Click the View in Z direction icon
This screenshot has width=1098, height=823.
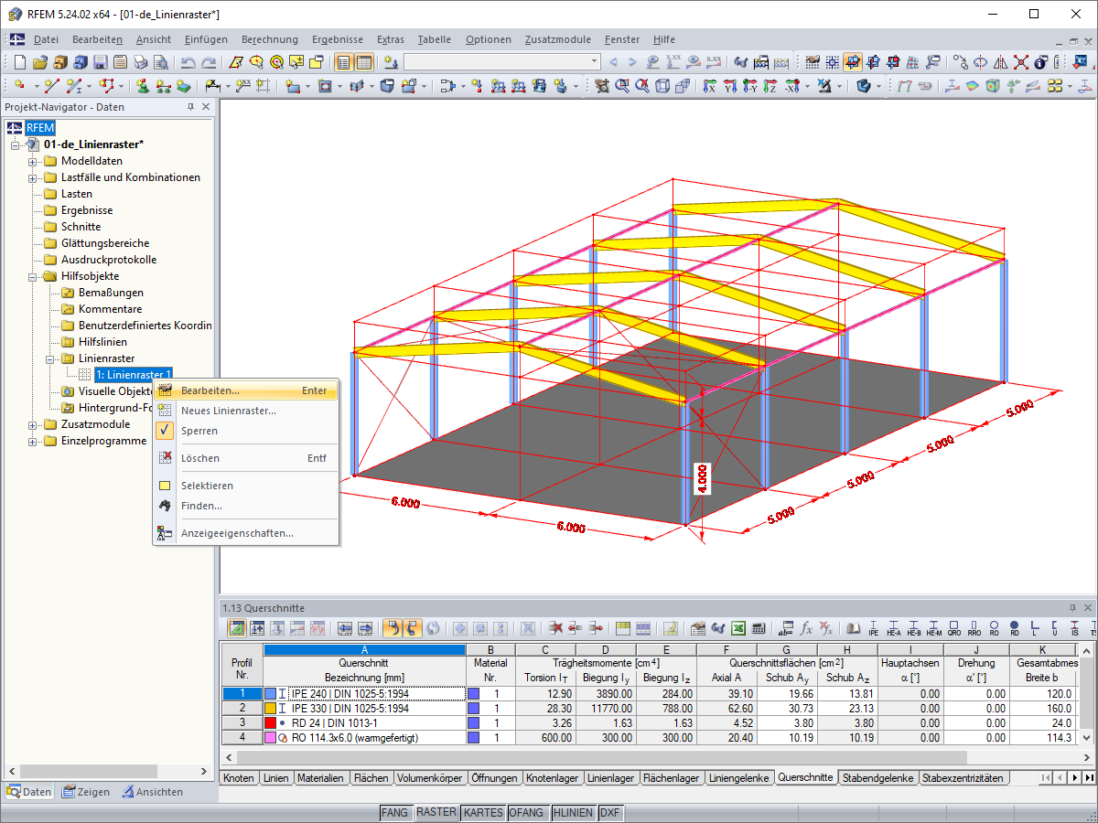(770, 85)
